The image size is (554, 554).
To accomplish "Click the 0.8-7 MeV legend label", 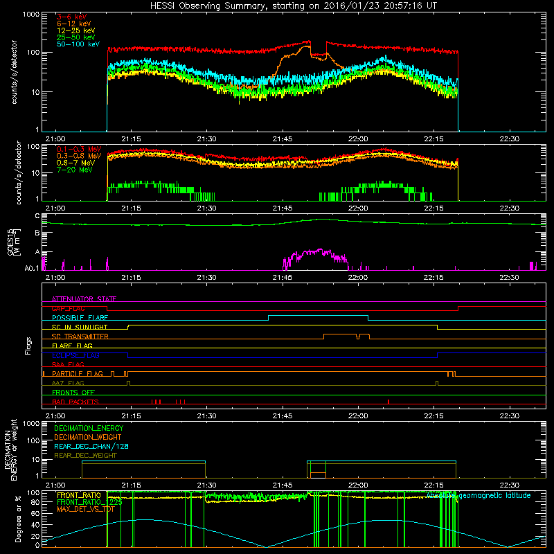I will pos(75,163).
